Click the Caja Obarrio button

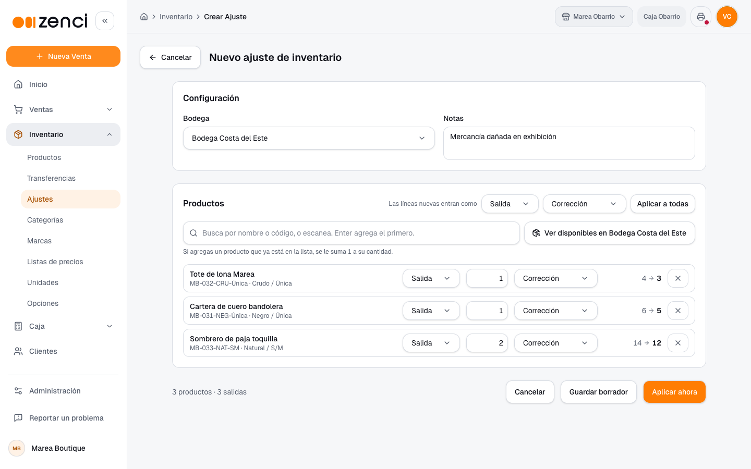(662, 17)
